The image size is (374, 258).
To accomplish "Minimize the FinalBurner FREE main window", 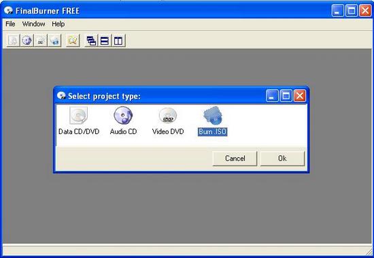I will [338, 11].
